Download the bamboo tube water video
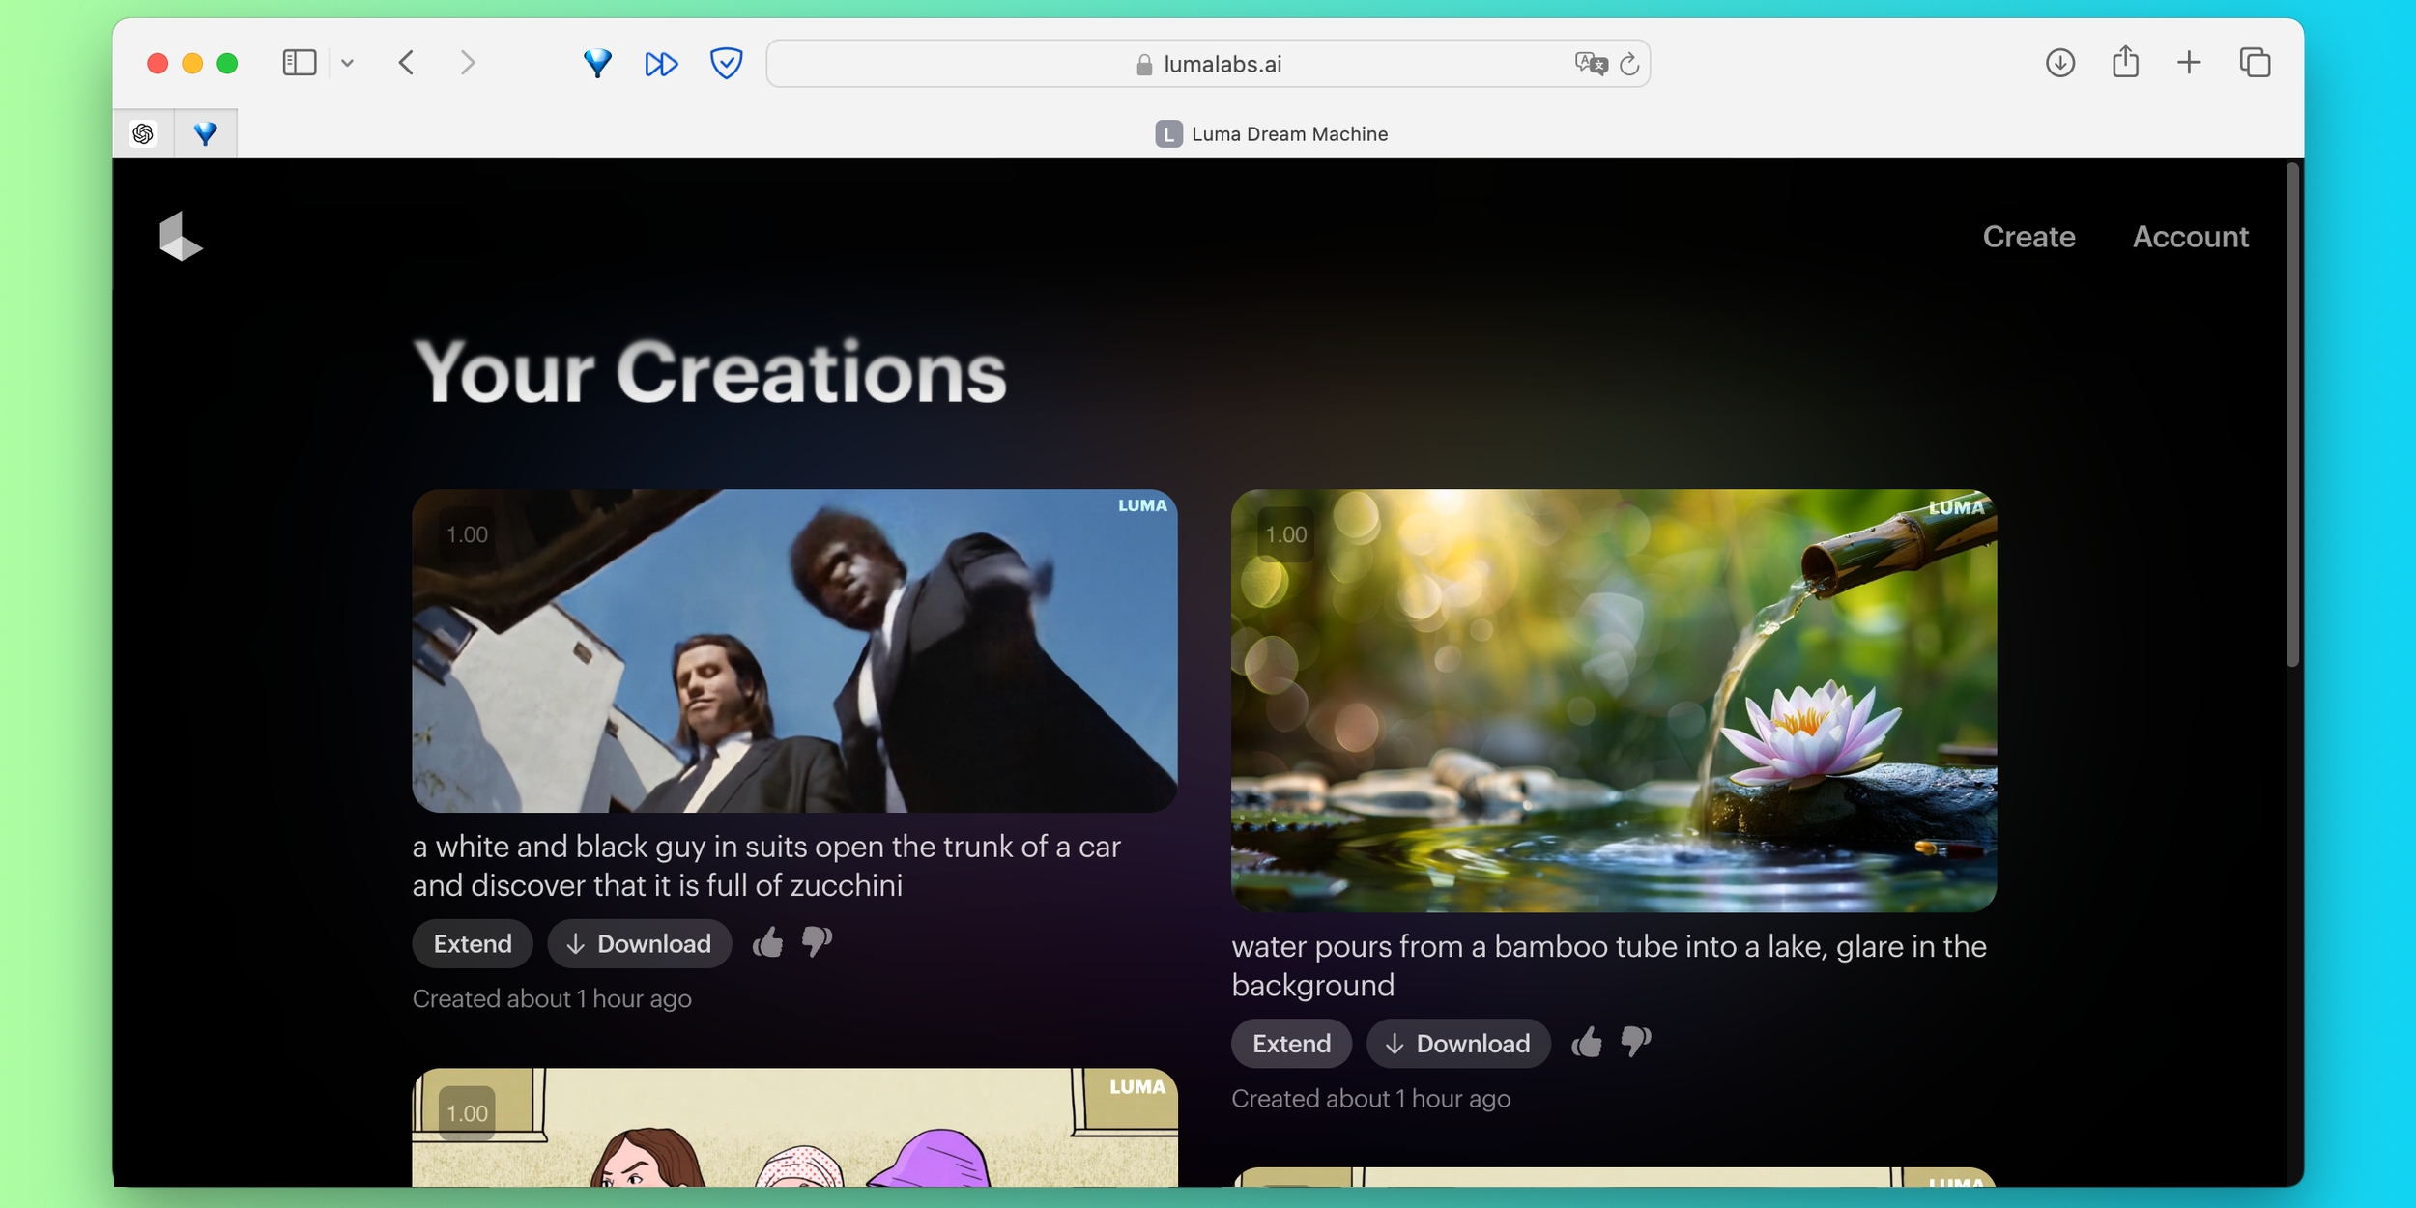The width and height of the screenshot is (2416, 1208). (x=1458, y=1044)
